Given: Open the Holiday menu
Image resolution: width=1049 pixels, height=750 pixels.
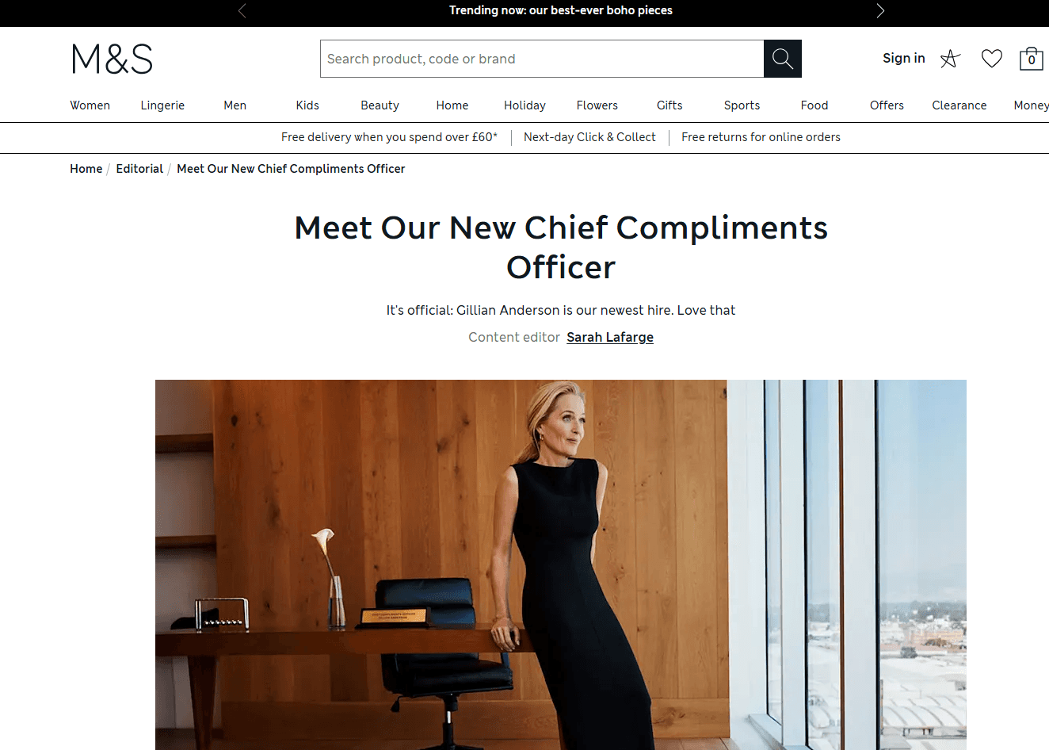Looking at the screenshot, I should pos(524,105).
